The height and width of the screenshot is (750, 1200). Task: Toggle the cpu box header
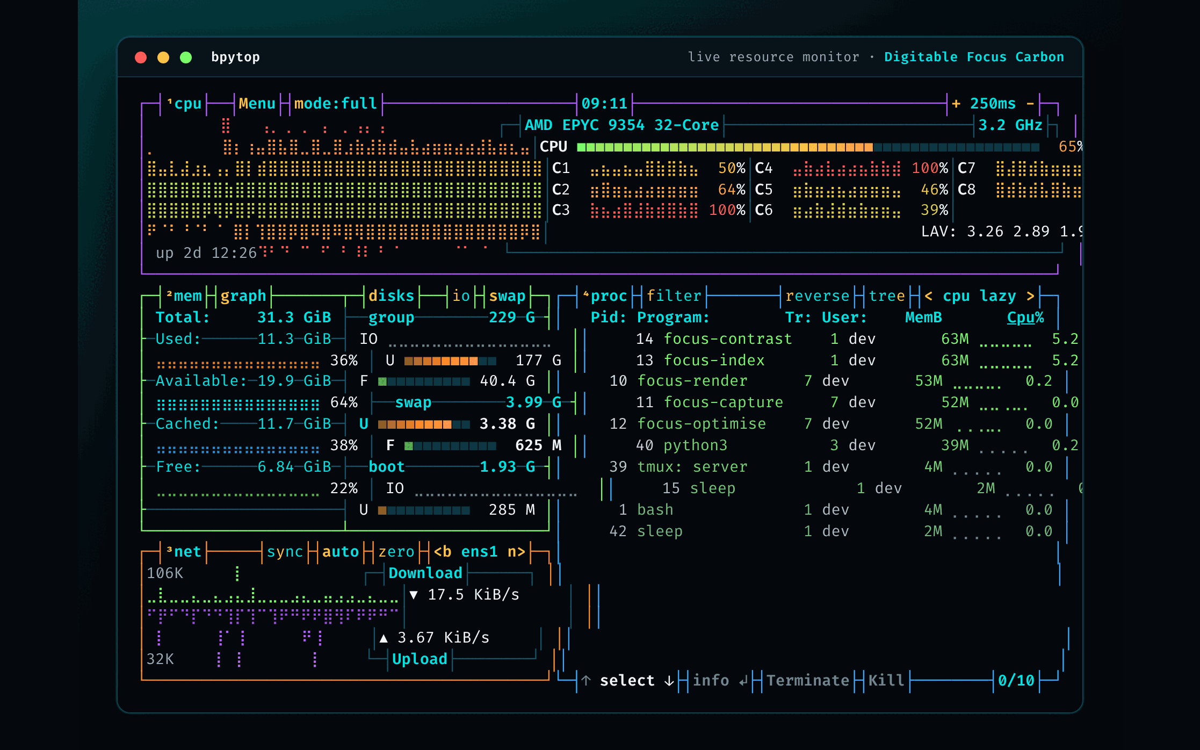(184, 103)
